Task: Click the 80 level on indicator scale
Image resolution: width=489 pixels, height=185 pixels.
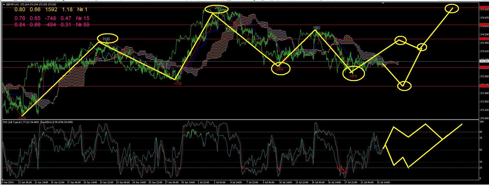Action: coord(481,132)
